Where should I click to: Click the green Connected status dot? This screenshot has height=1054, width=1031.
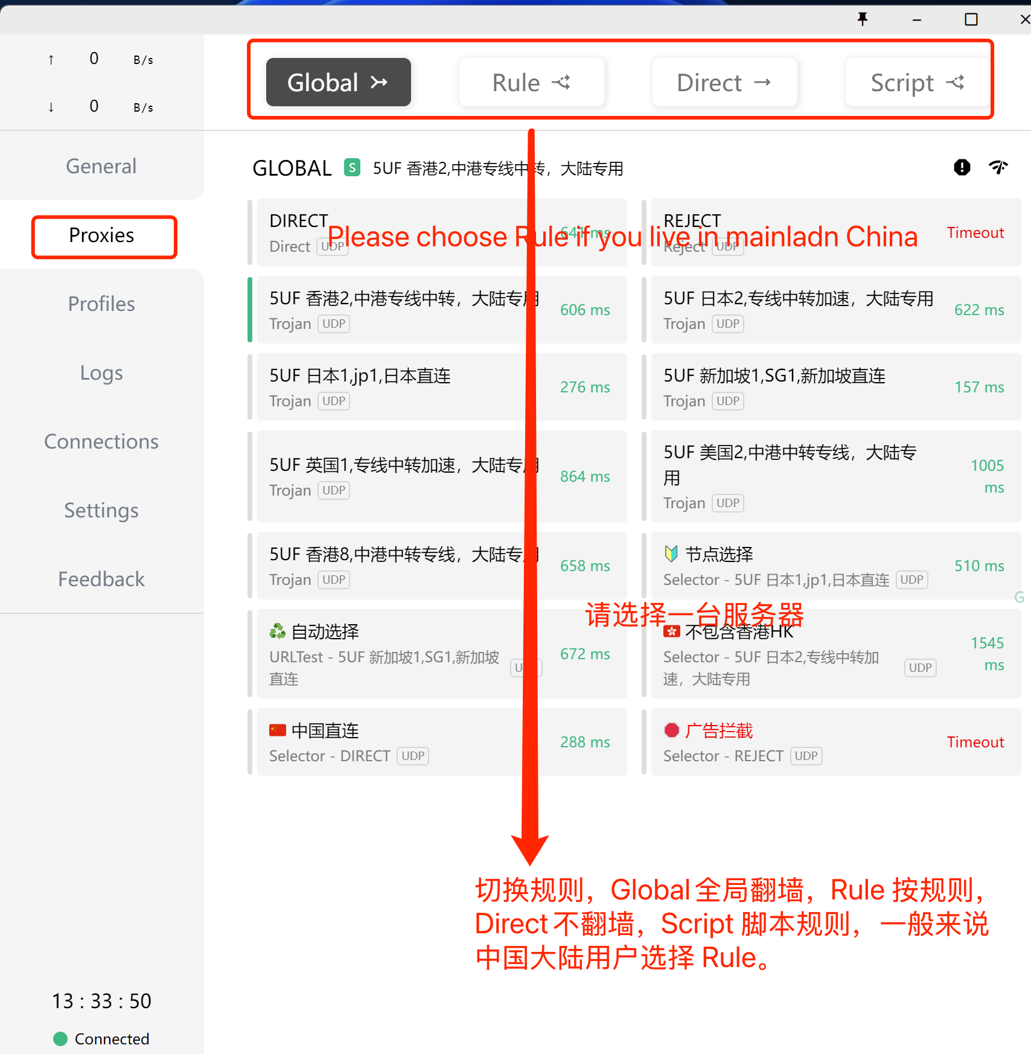point(60,1038)
